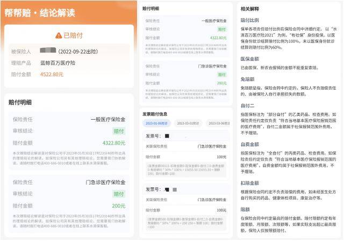Click the redacted blocks after second 发票号
The image size is (344, 241).
click(170, 189)
